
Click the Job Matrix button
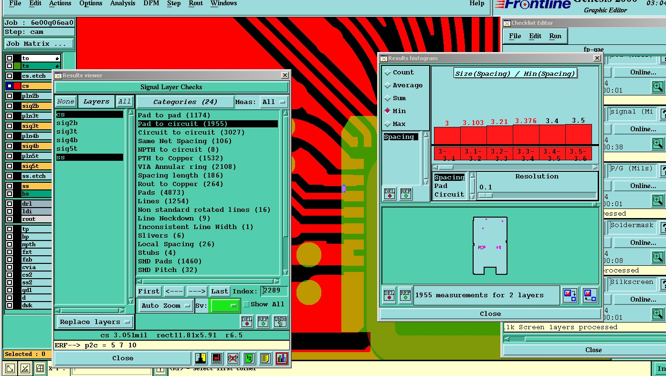pyautogui.click(x=39, y=44)
